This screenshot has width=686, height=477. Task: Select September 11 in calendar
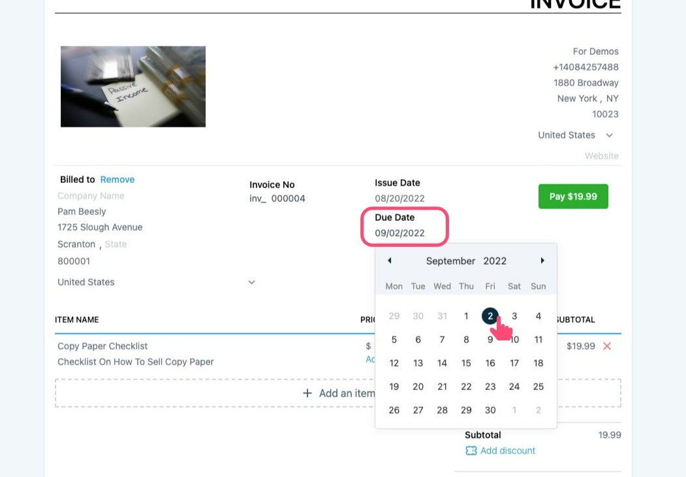click(x=538, y=340)
